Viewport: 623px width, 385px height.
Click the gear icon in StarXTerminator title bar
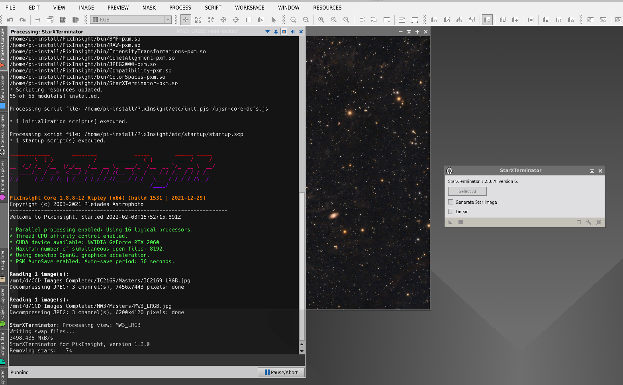449,171
